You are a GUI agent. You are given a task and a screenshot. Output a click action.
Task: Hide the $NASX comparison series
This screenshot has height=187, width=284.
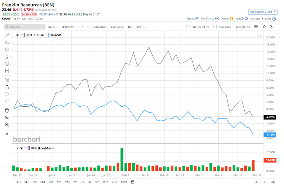(42, 35)
